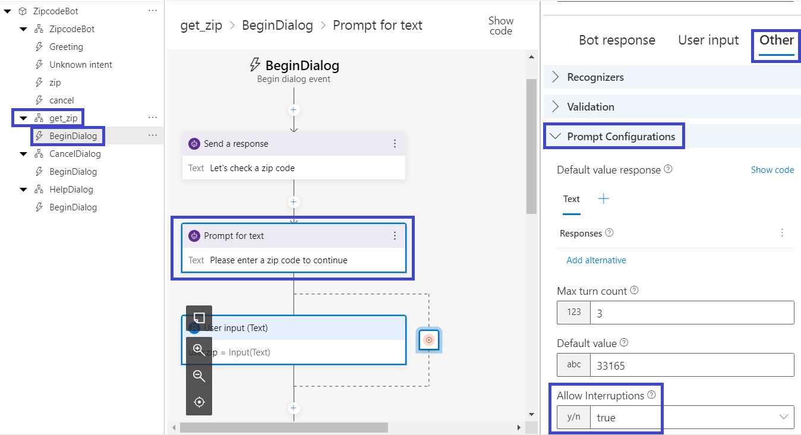Click the help icon beside Max turn count
The width and height of the screenshot is (801, 435).
[x=634, y=290]
